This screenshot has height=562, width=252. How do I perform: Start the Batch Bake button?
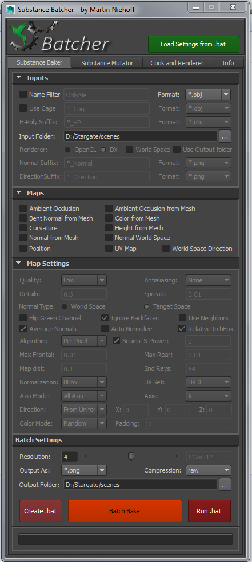tap(125, 511)
